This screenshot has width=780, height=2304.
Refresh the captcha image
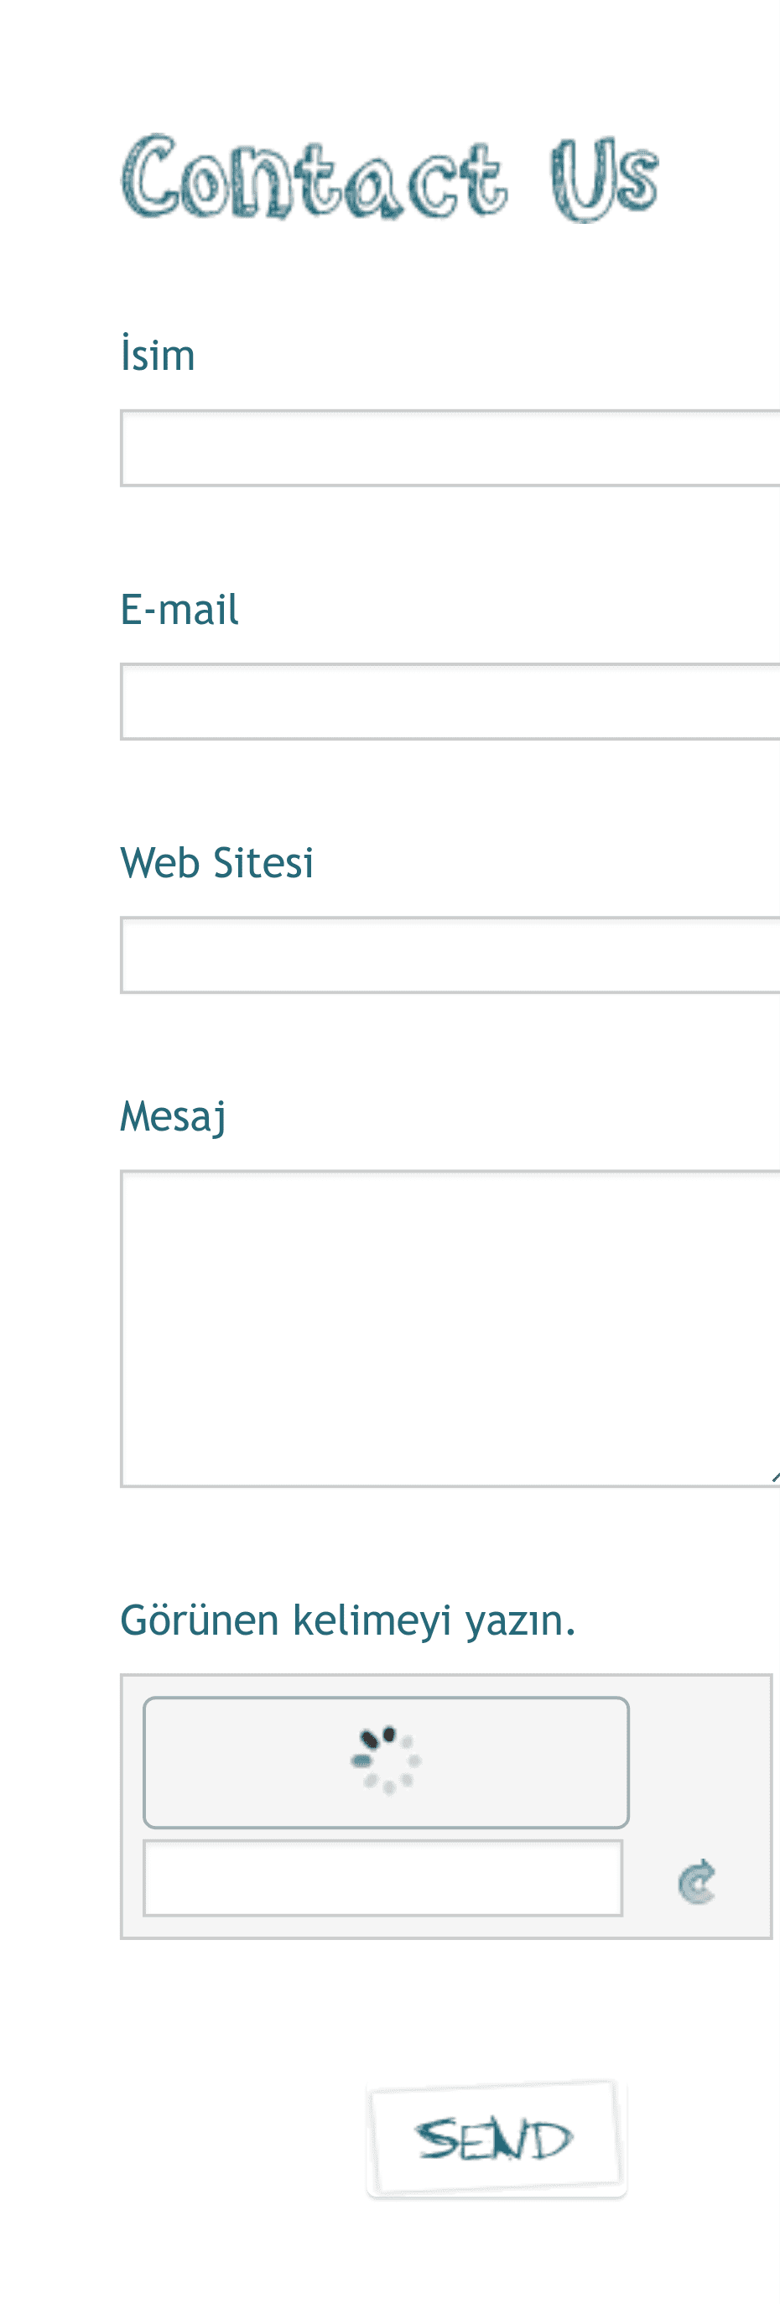[x=697, y=1882]
